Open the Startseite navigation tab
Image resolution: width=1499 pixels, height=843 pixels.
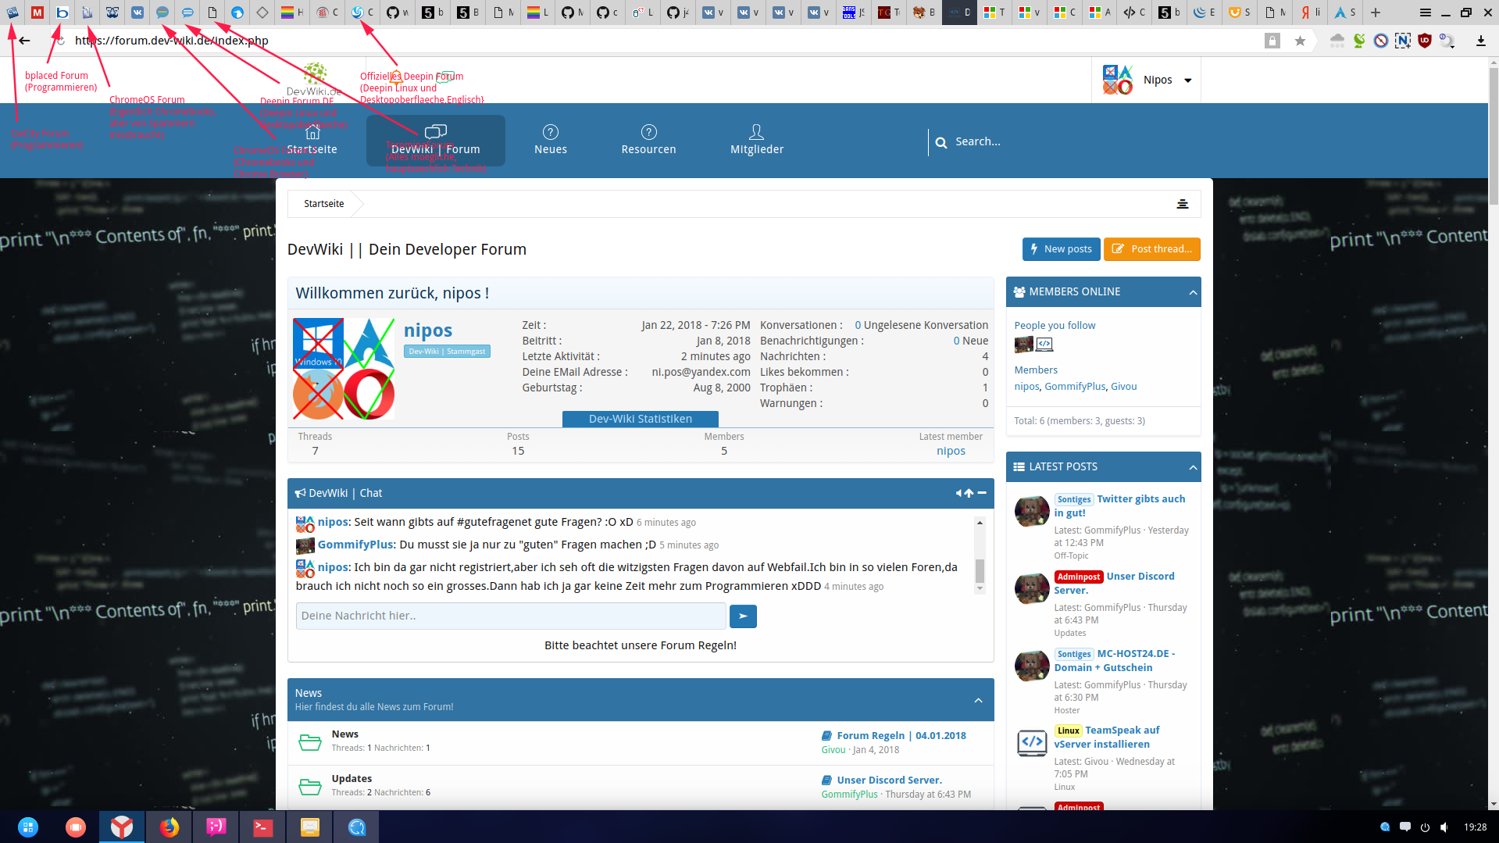312,141
